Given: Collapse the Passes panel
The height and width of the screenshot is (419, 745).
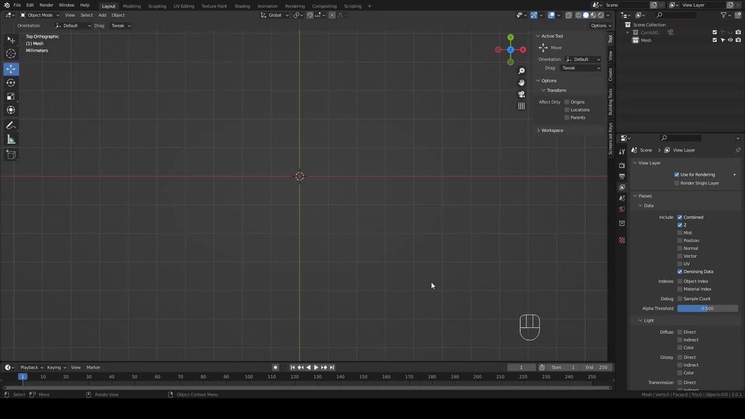Looking at the screenshot, I should tap(642, 196).
